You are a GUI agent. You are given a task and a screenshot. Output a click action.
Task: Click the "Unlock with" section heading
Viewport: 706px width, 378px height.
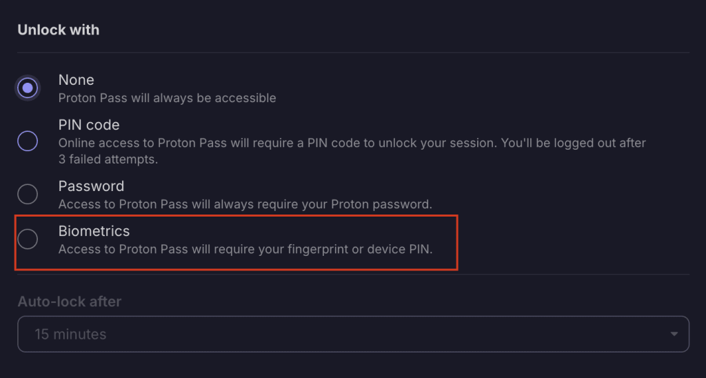point(58,30)
